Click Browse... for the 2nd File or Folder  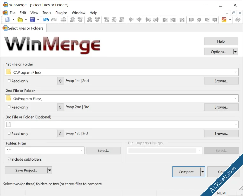click(221, 107)
